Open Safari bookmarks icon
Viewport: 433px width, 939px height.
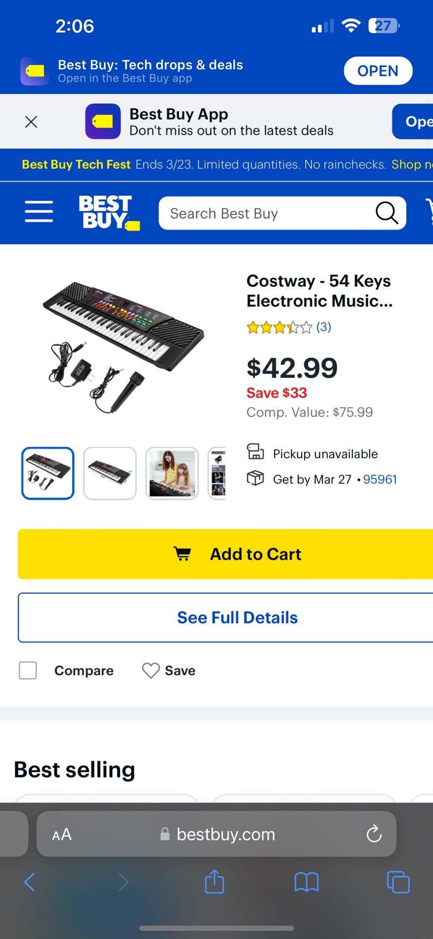click(306, 882)
